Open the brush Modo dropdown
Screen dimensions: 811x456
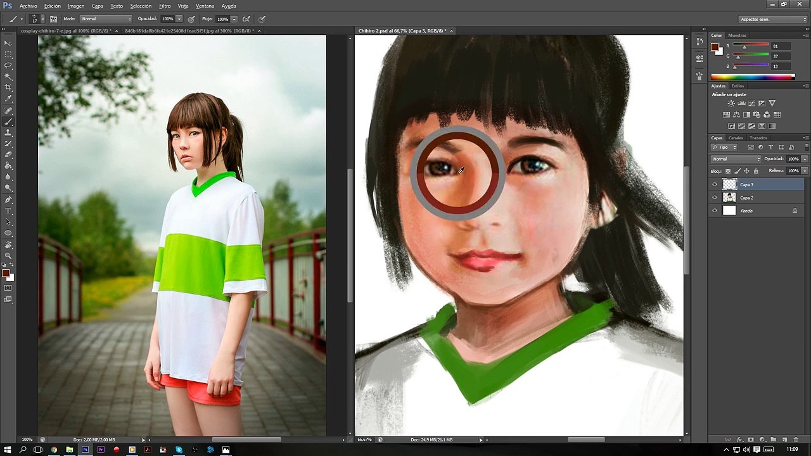point(106,19)
